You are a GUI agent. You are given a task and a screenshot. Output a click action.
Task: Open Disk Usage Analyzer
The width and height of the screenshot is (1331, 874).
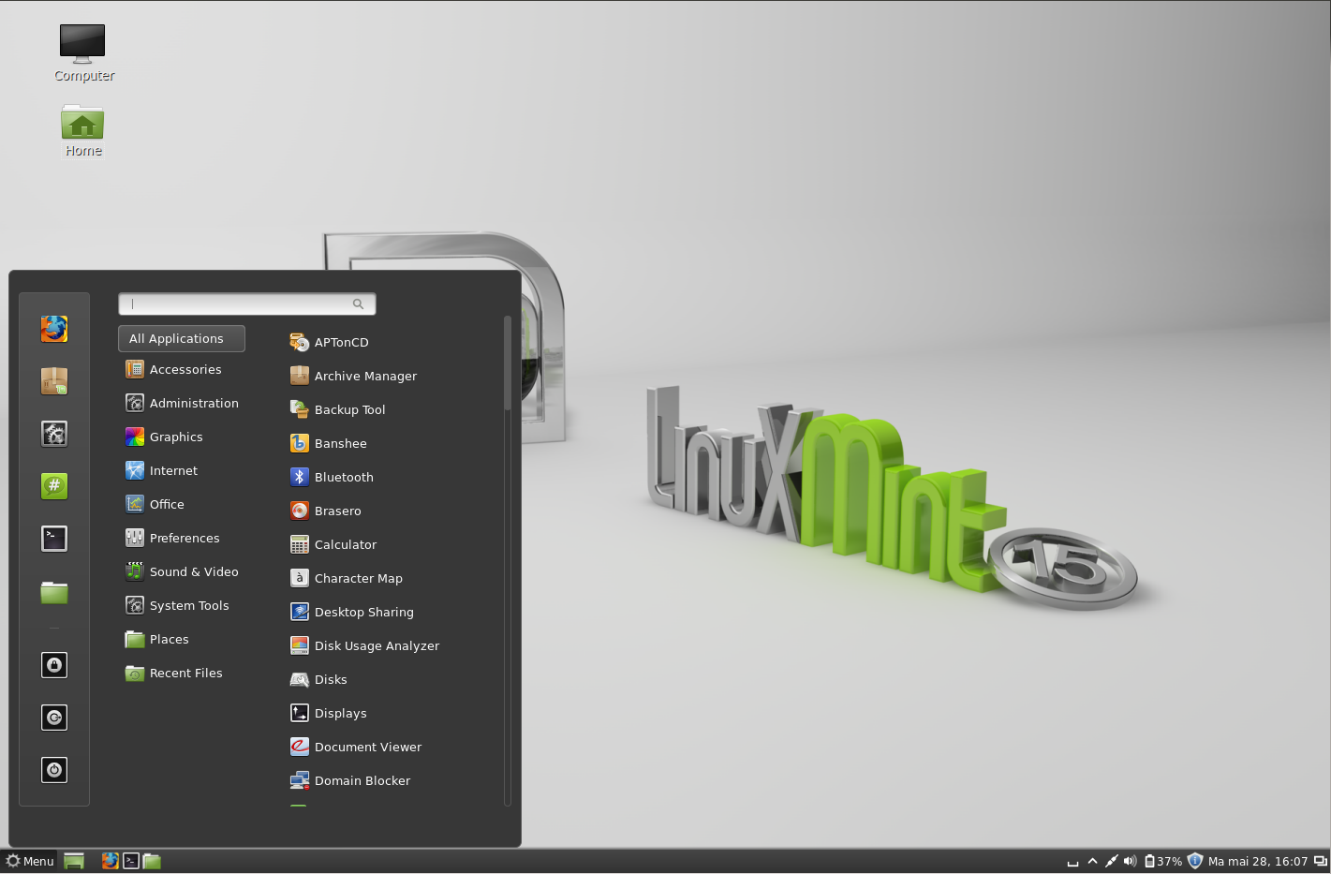click(365, 645)
